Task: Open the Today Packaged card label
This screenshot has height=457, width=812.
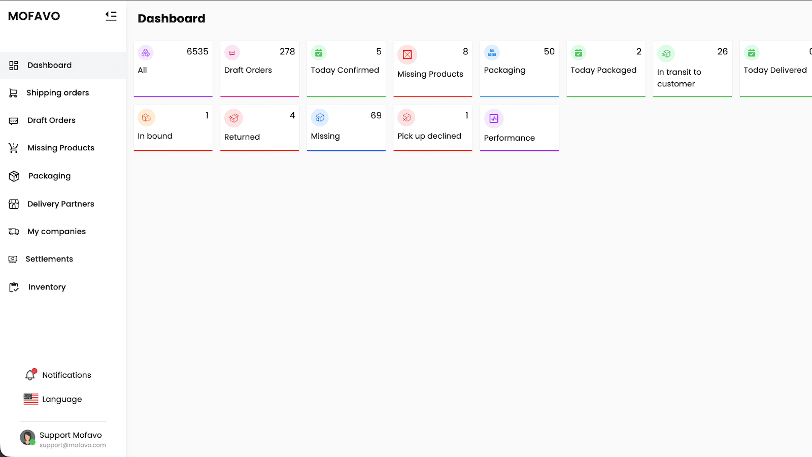Action: pos(603,70)
